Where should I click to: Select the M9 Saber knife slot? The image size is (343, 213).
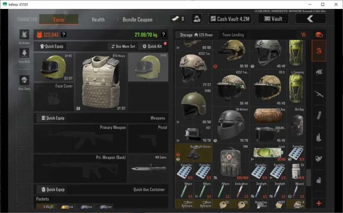coord(148,168)
